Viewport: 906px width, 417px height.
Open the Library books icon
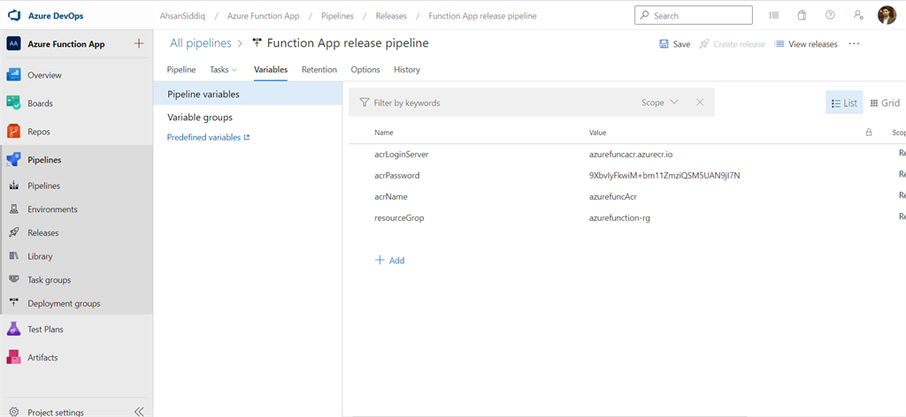(14, 256)
